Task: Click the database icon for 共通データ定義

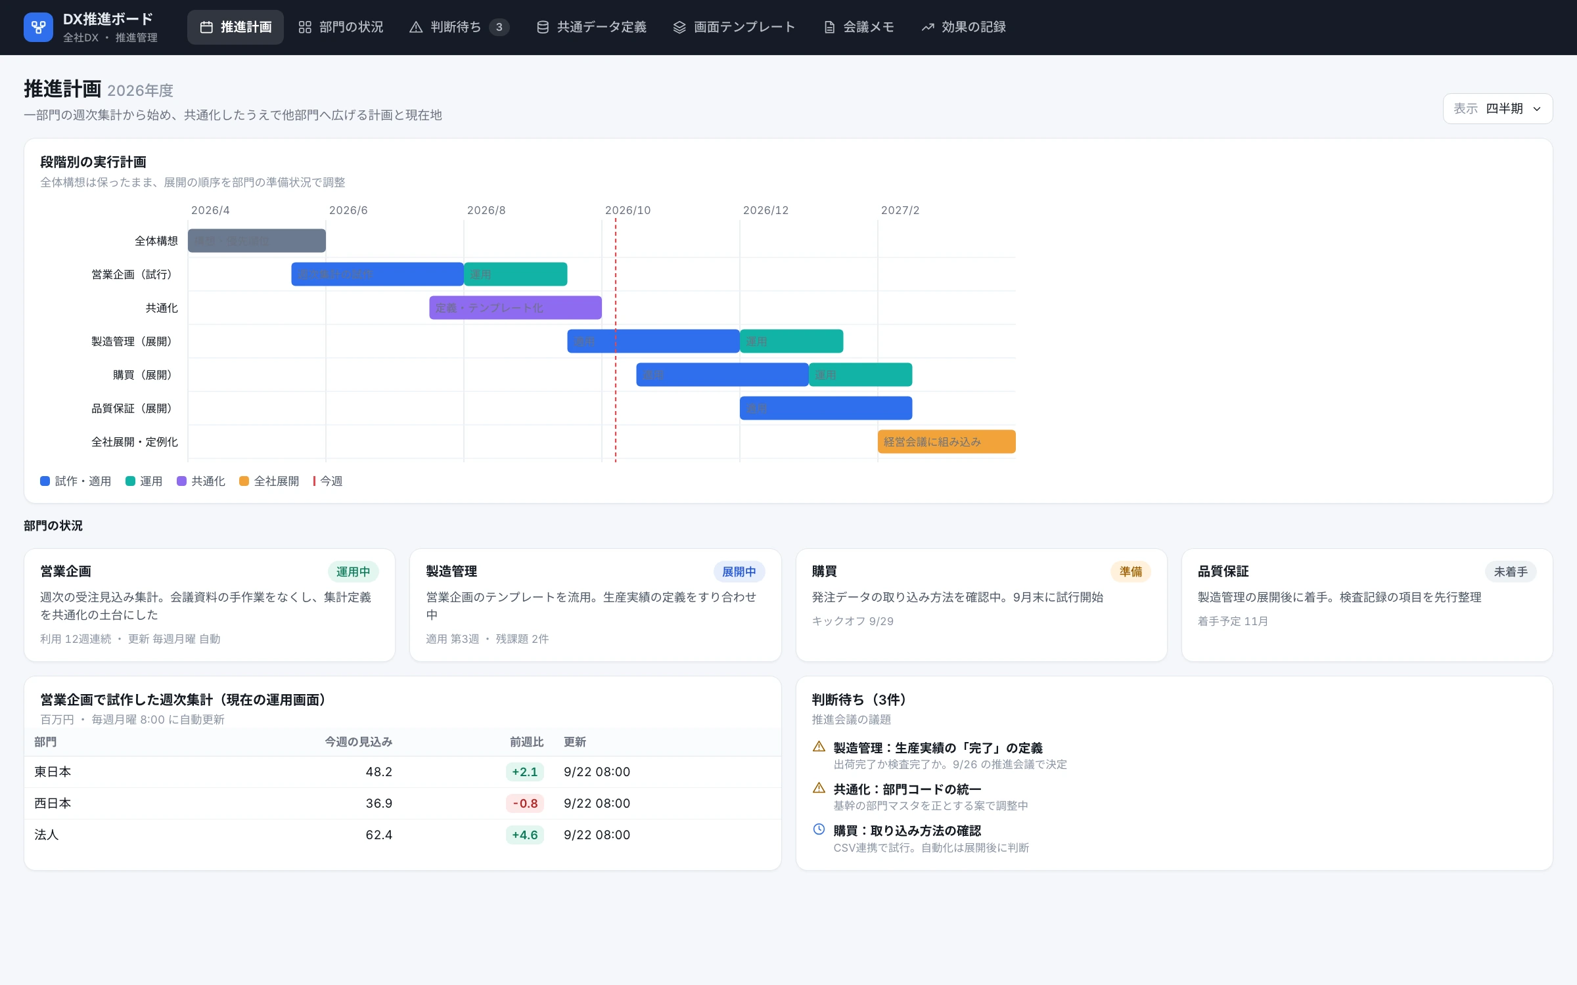Action: (x=543, y=27)
